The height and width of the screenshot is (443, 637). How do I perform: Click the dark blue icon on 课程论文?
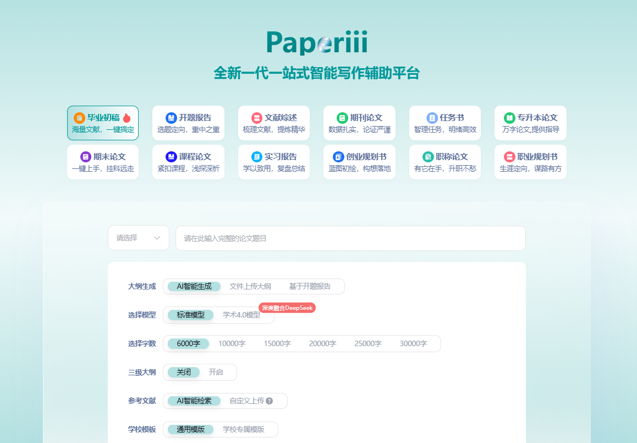pos(171,157)
